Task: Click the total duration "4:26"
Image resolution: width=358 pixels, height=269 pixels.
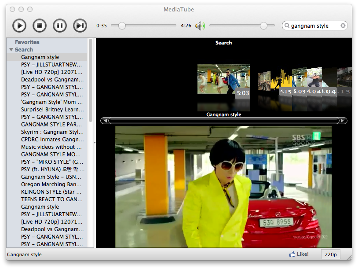Action: point(186,26)
